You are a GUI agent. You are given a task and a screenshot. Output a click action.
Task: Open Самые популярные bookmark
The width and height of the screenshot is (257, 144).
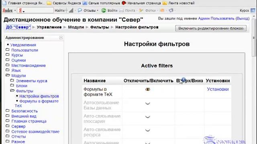(101, 3)
